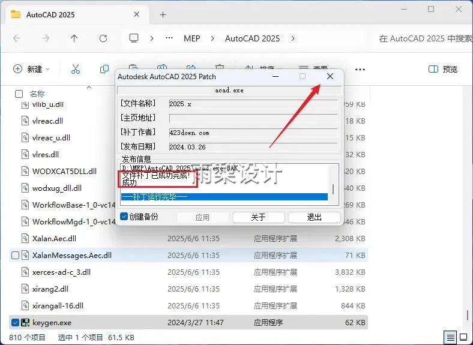Select file wodxug_dll.dll
The image size is (473, 345).
(56, 188)
